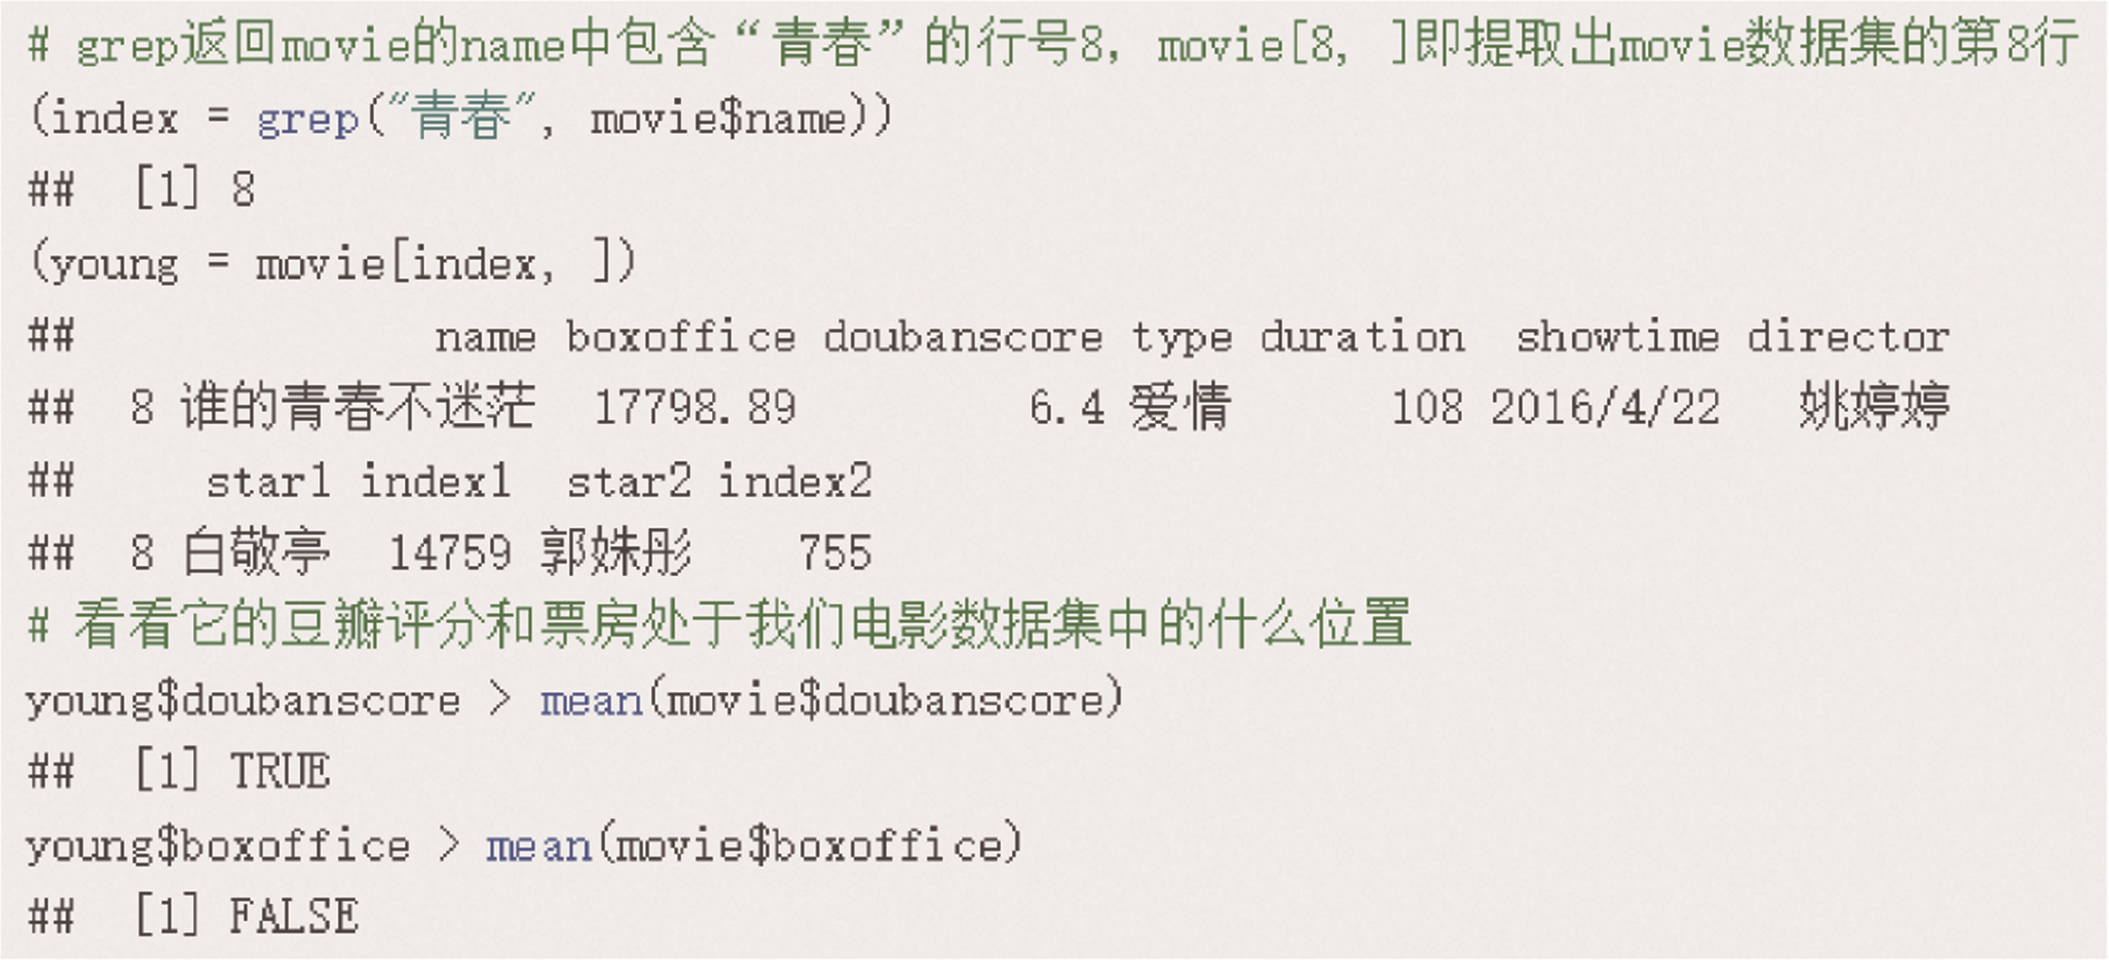This screenshot has height=960, width=2109.
Task: Click star1 value 白敬亭
Action: (x=256, y=552)
